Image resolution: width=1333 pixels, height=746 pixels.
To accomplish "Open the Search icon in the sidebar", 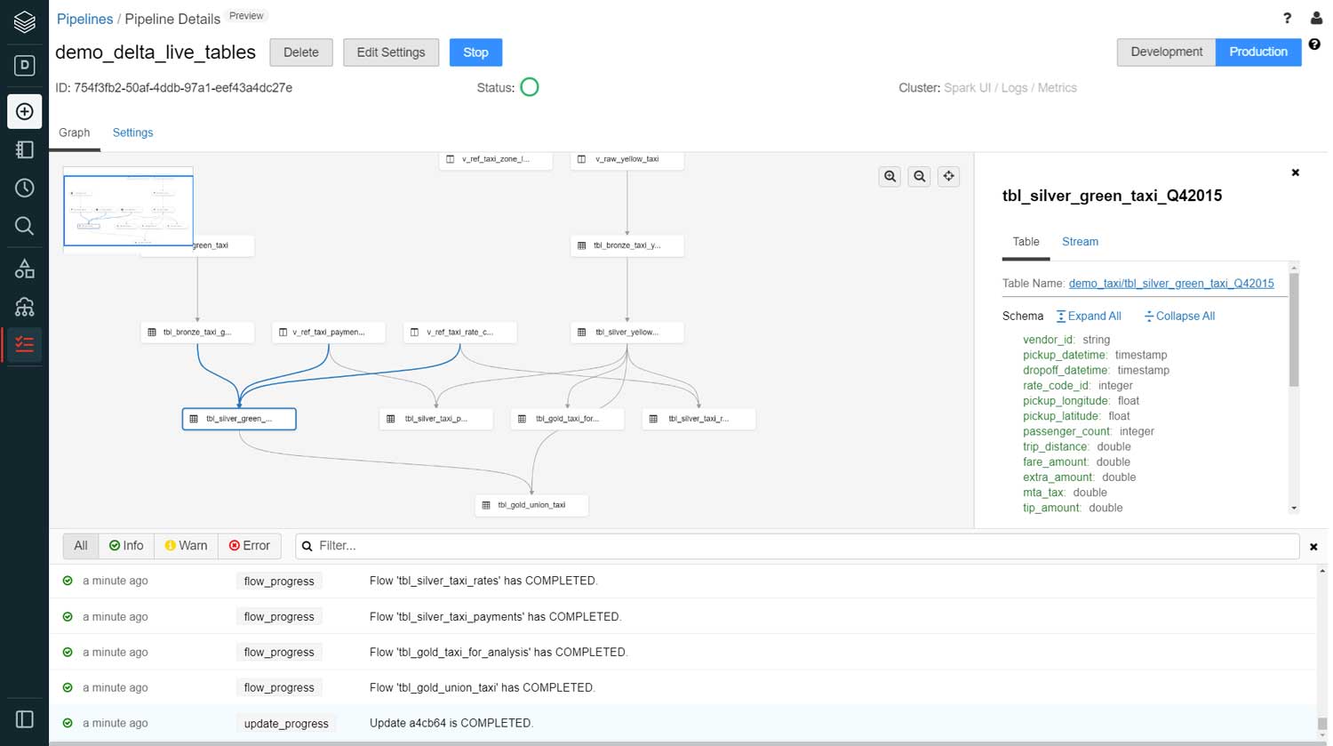I will coord(24,225).
